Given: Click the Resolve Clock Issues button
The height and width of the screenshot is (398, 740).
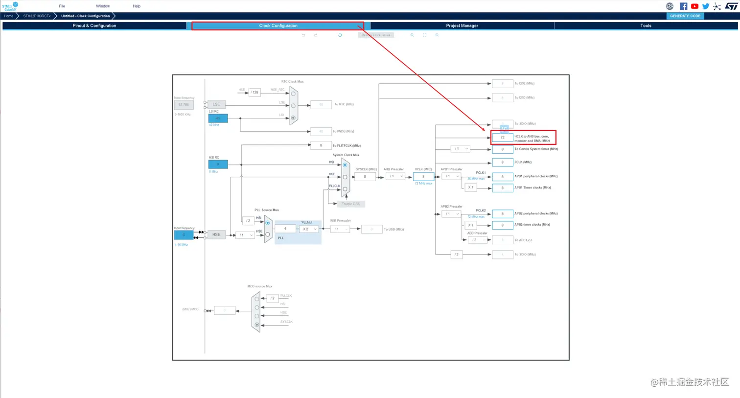Looking at the screenshot, I should 376,35.
